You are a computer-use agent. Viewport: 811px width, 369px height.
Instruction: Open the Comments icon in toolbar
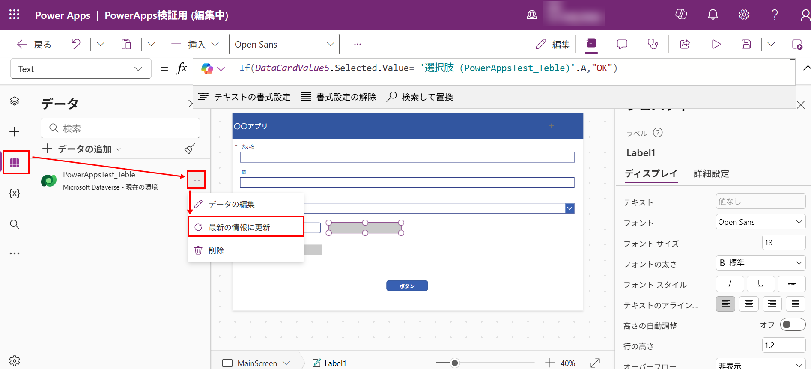(x=622, y=44)
